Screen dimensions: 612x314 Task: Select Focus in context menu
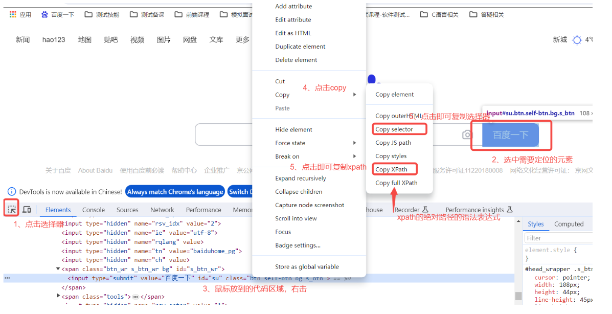pyautogui.click(x=283, y=232)
